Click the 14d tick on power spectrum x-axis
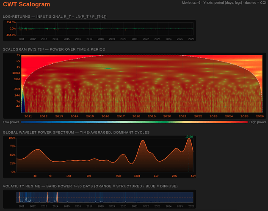Image resolution: width=268 pixels, height=211 pixels. [69, 176]
